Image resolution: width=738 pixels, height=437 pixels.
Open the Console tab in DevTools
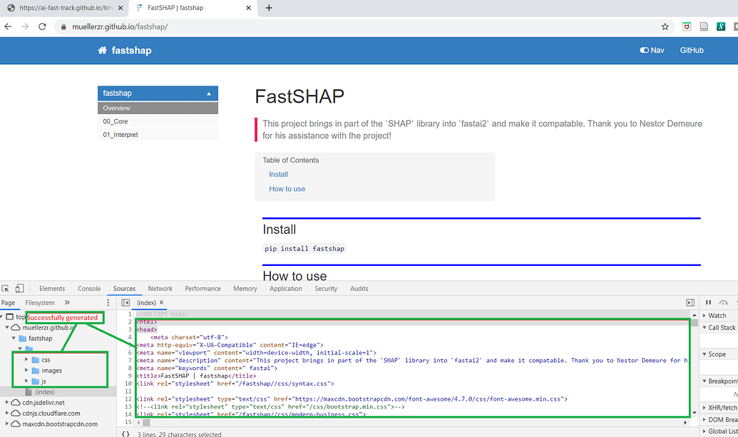point(88,288)
